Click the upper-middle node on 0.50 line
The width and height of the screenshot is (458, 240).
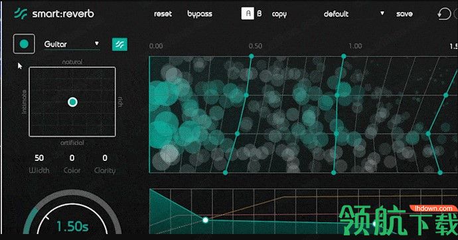(246, 95)
